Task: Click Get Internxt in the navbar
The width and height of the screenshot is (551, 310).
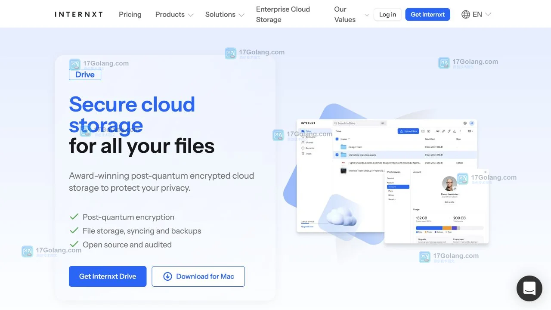Action: coord(427,14)
